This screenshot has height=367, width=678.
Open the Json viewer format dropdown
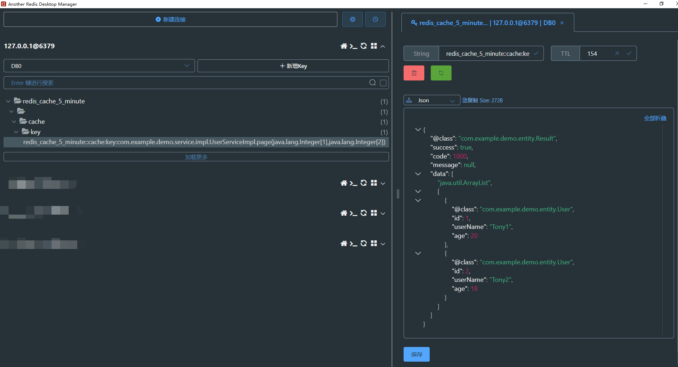click(x=432, y=101)
